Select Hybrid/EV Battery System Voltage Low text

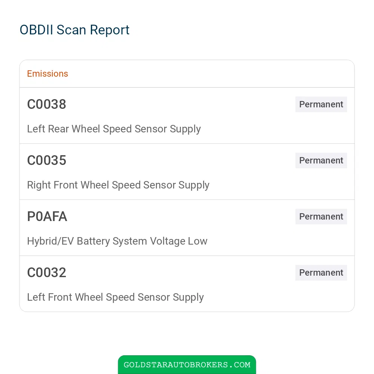(x=117, y=241)
